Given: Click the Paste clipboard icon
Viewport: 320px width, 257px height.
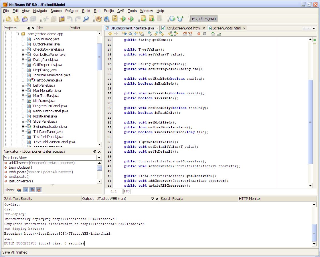Looking at the screenshot, I should pos(62,19).
